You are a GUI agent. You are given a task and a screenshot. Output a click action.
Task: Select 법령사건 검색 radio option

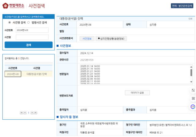click(x=28, y=22)
